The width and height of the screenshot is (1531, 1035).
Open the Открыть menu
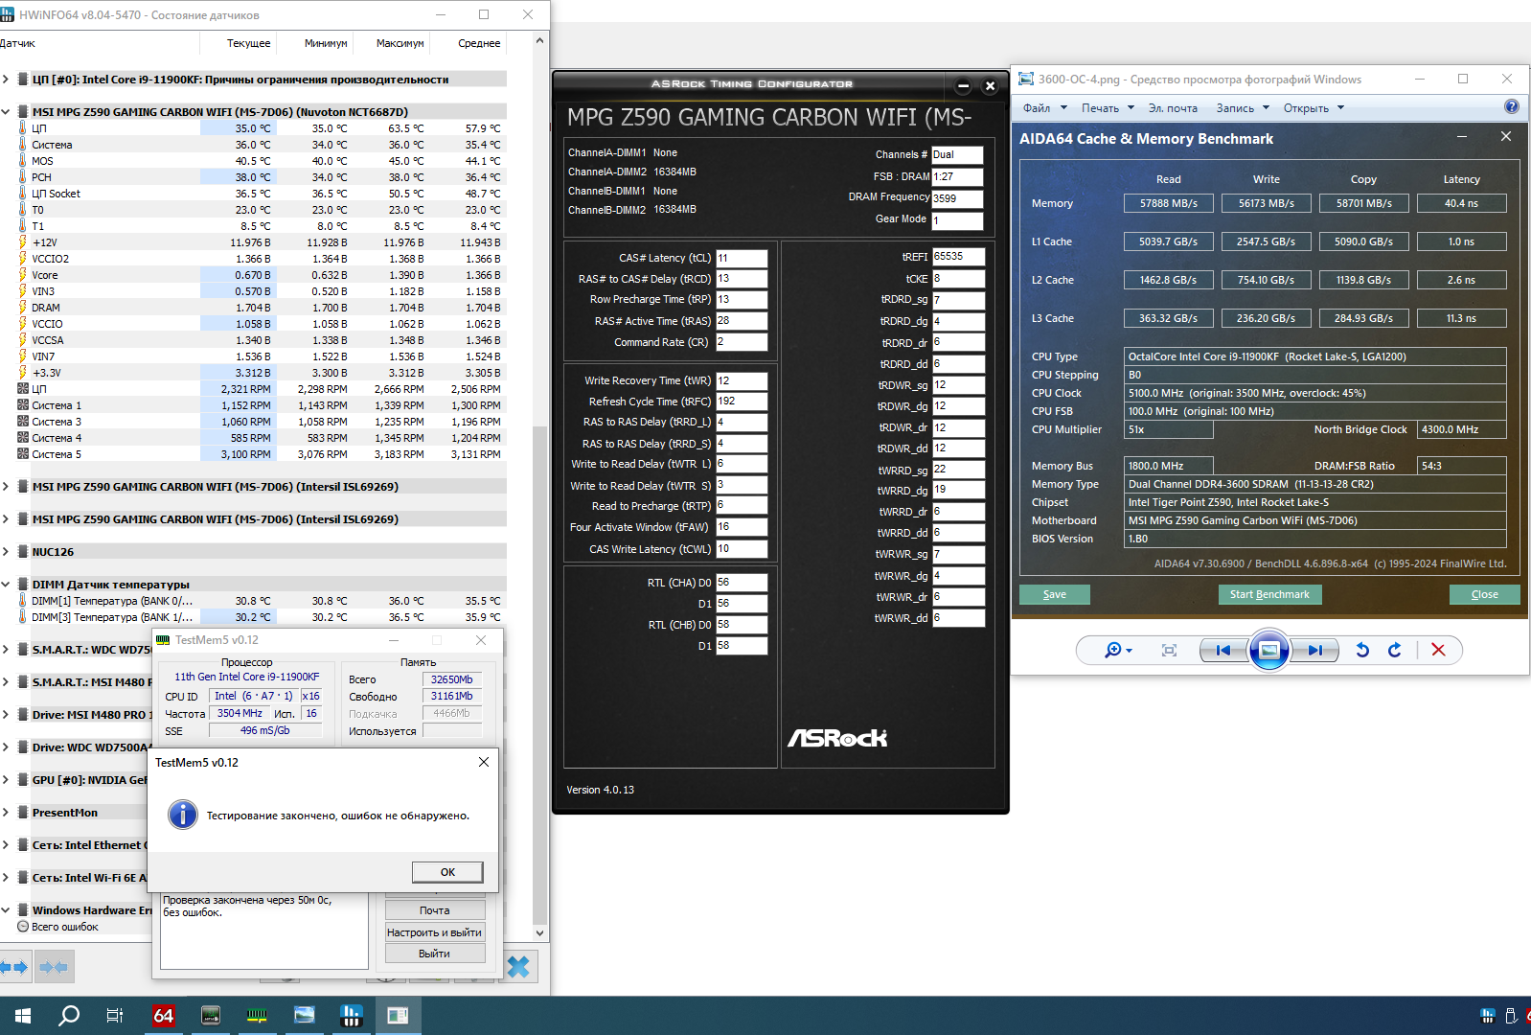1314,108
